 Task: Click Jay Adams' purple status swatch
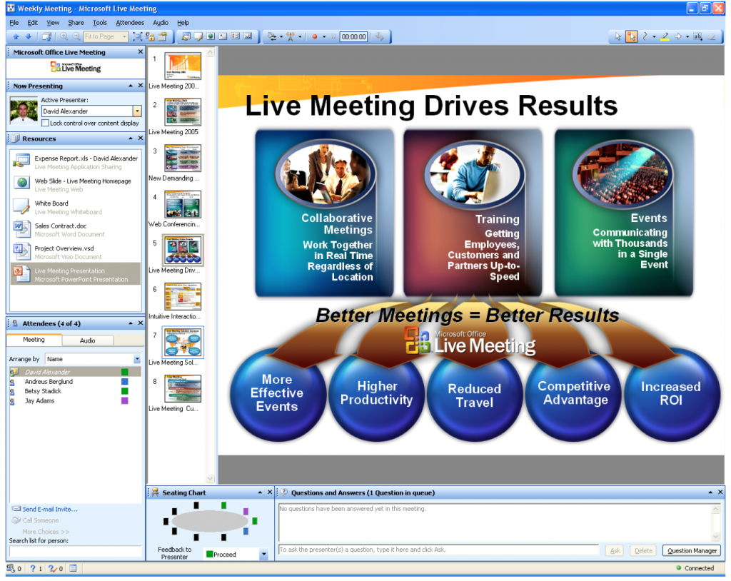[124, 400]
